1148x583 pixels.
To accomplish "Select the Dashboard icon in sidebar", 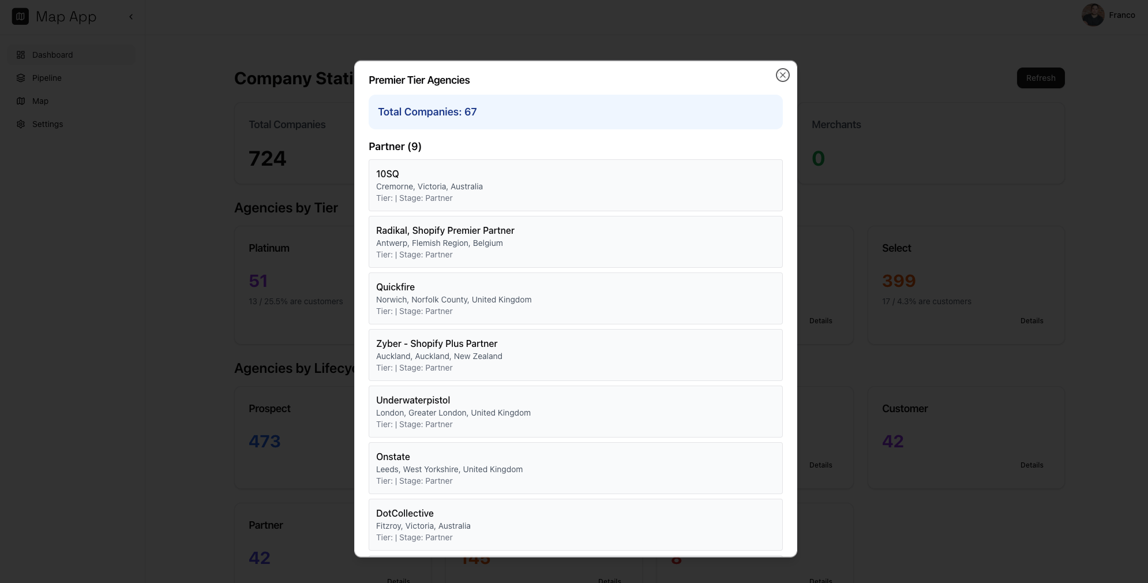I will 21,55.
